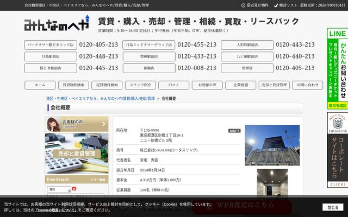Click phone number 0120-433-213
This screenshot has height=217, width=348.
coord(197,56)
